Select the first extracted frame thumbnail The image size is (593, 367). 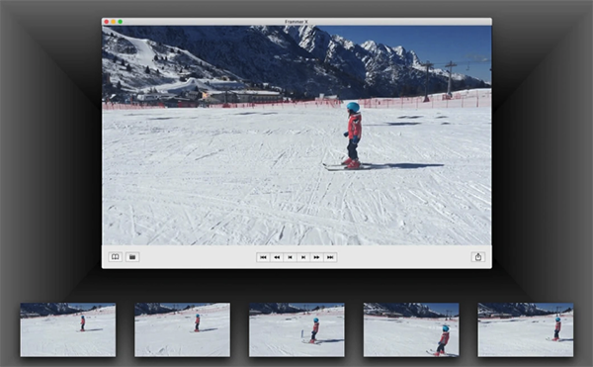point(68,329)
